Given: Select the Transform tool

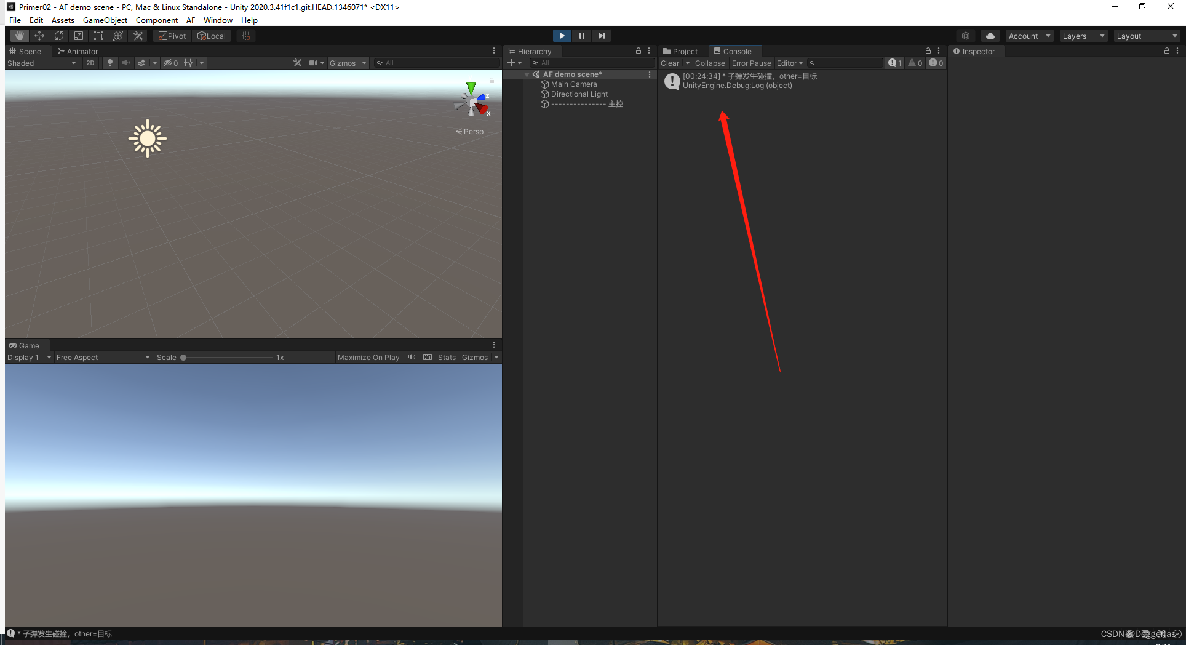Looking at the screenshot, I should 118,36.
